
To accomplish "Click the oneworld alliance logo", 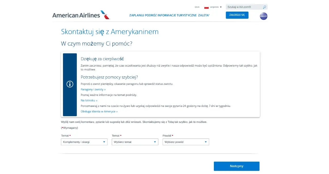I will 263,16.
